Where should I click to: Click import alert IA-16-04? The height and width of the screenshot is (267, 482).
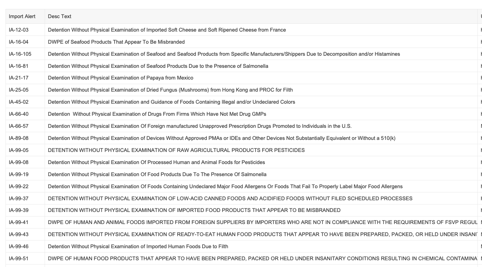pos(19,42)
